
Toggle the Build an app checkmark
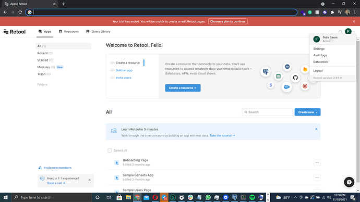point(112,70)
